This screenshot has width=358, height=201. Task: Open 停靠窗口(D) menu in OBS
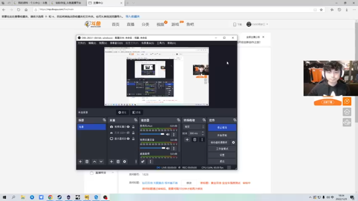[116, 43]
